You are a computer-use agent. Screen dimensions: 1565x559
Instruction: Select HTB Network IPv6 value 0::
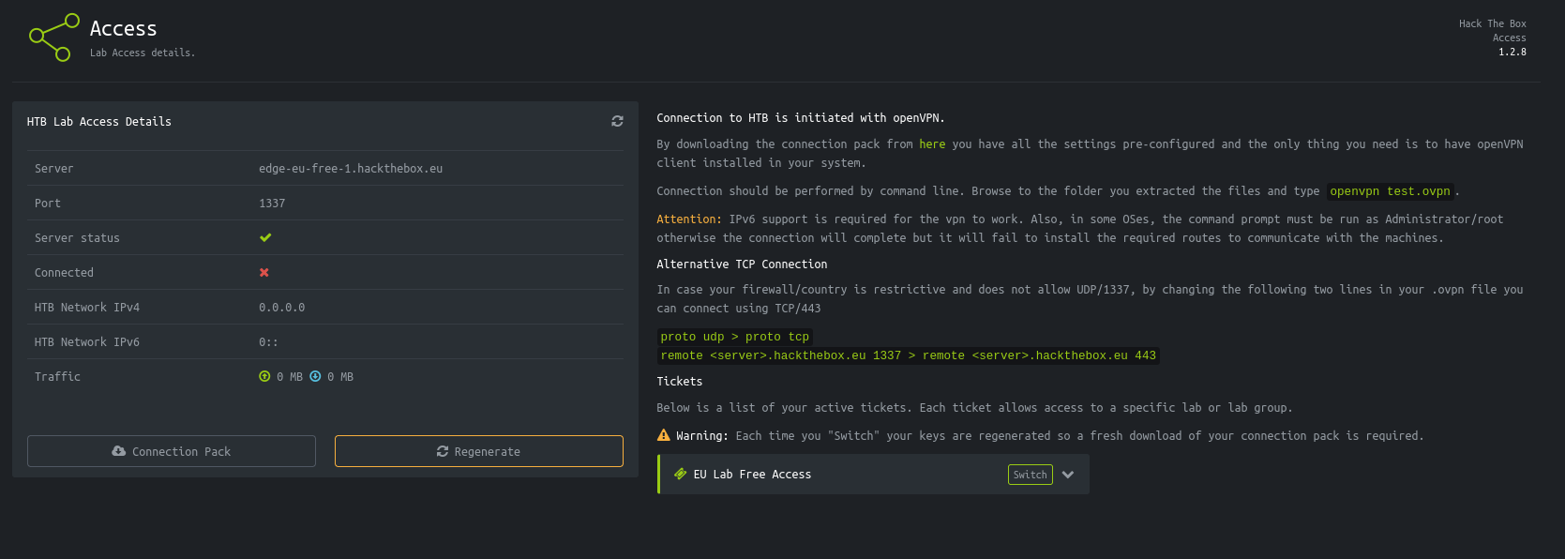click(x=268, y=342)
